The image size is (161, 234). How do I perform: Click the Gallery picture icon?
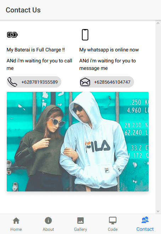pos(80,221)
